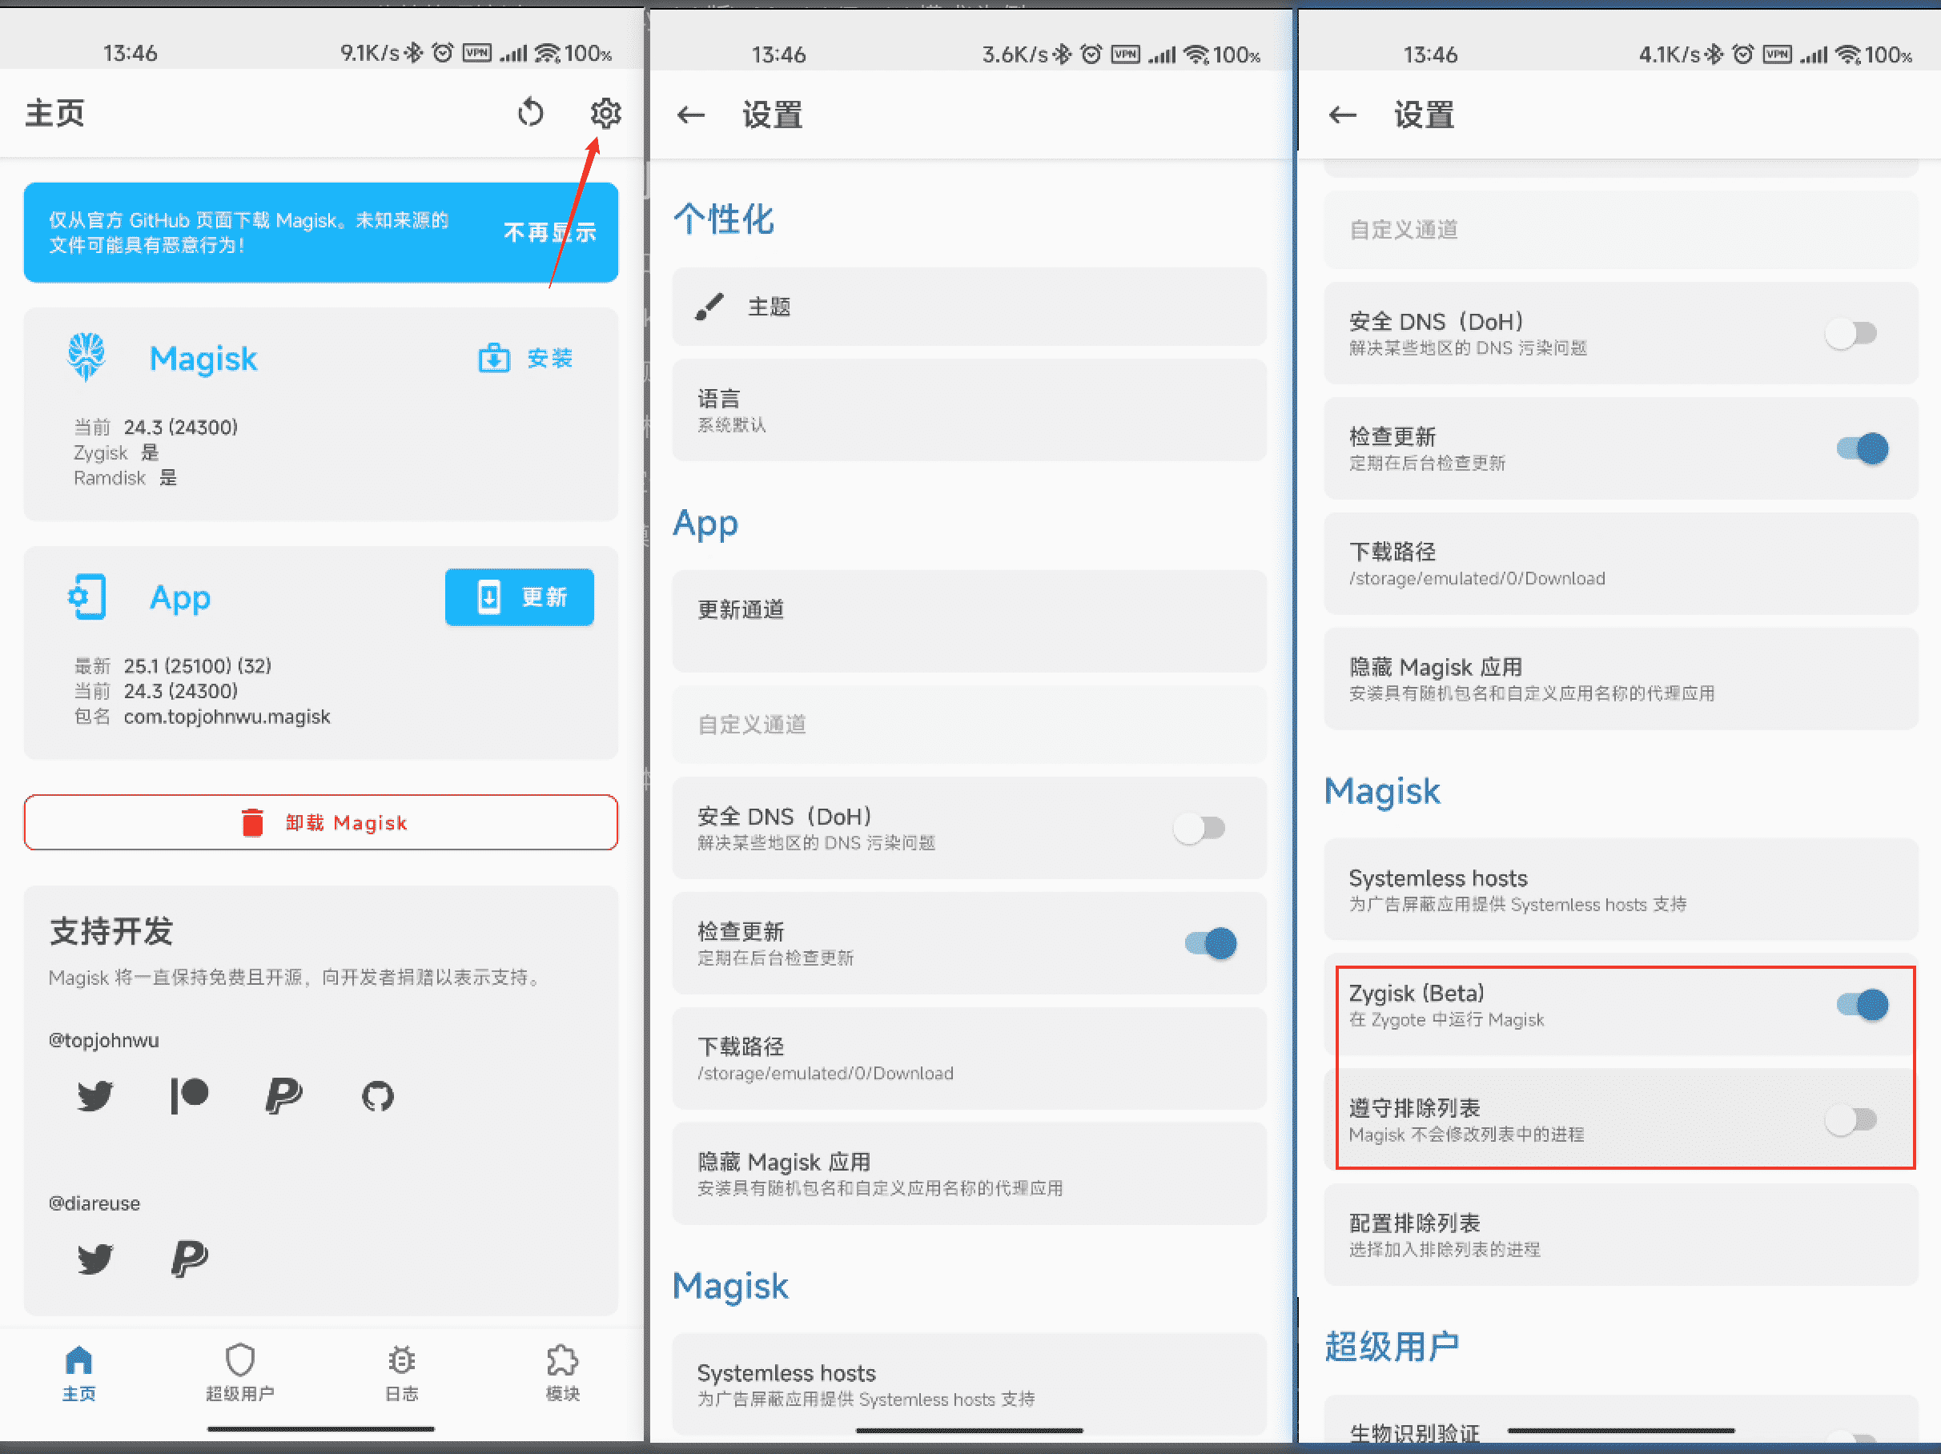This screenshot has width=1941, height=1454.
Task: Tap the trash icon in the 卸载 Magisk button
Action: (253, 822)
